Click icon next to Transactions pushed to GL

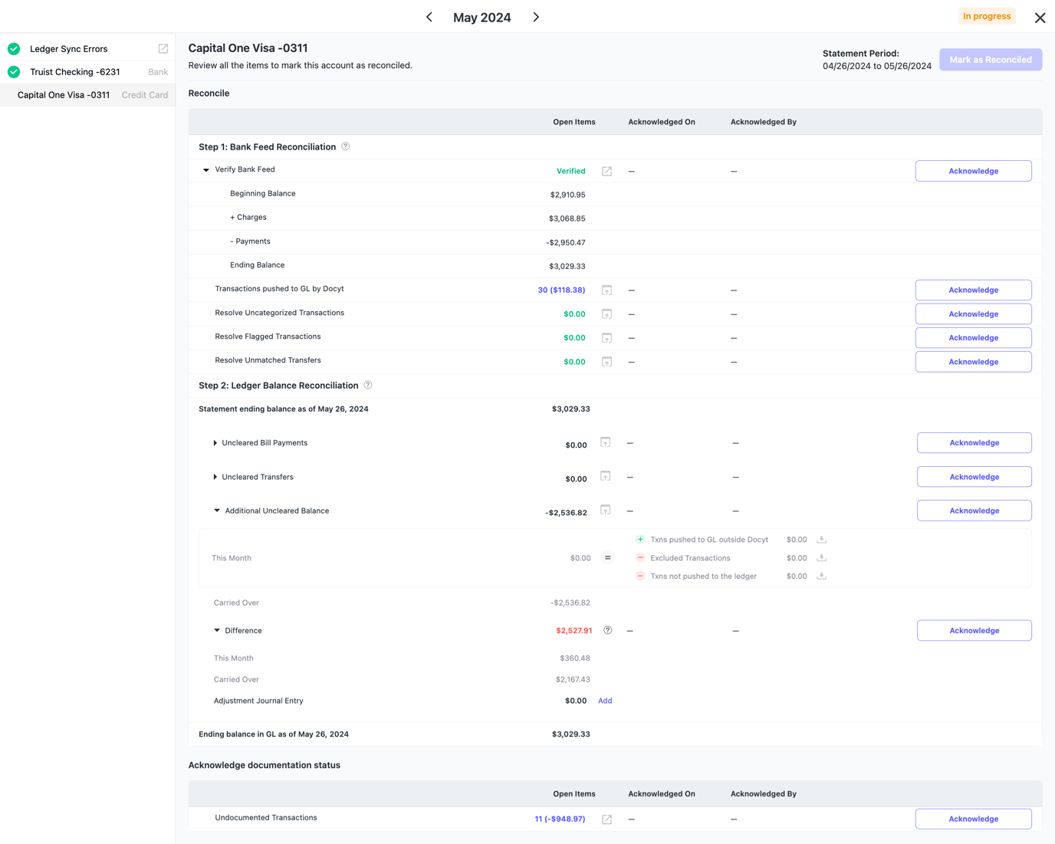pos(606,290)
